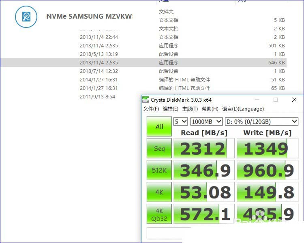Click the Read [MB/s] column header

pyautogui.click(x=204, y=133)
